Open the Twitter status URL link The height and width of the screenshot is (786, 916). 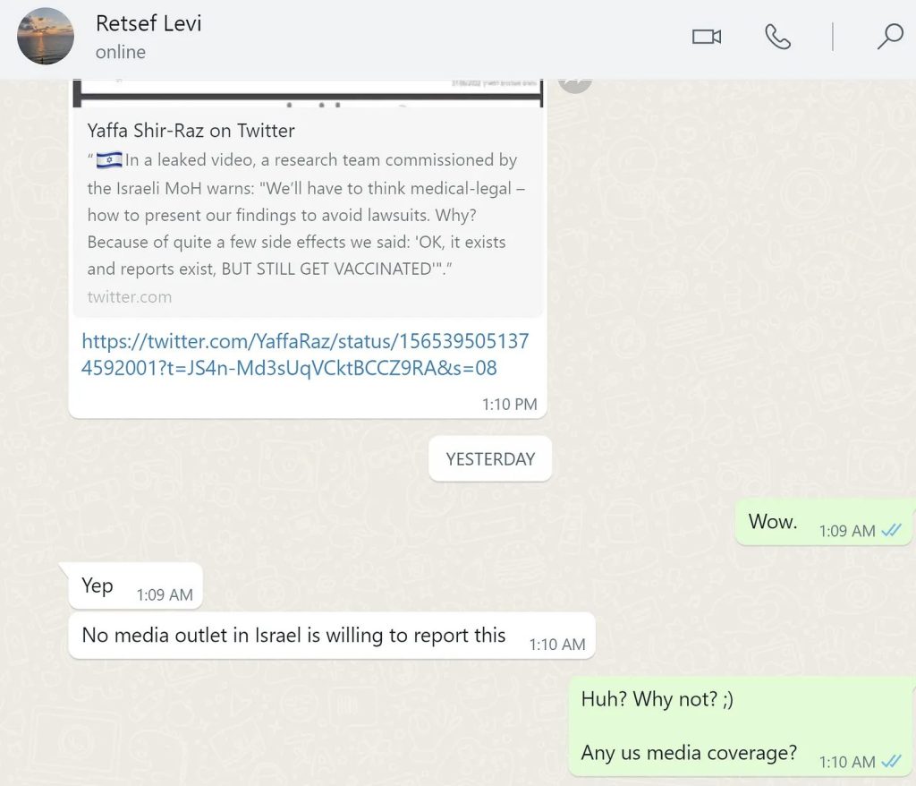pos(304,355)
